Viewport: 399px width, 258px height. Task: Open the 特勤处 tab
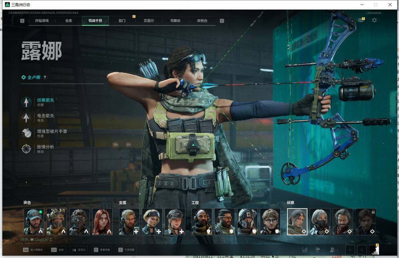pos(175,21)
